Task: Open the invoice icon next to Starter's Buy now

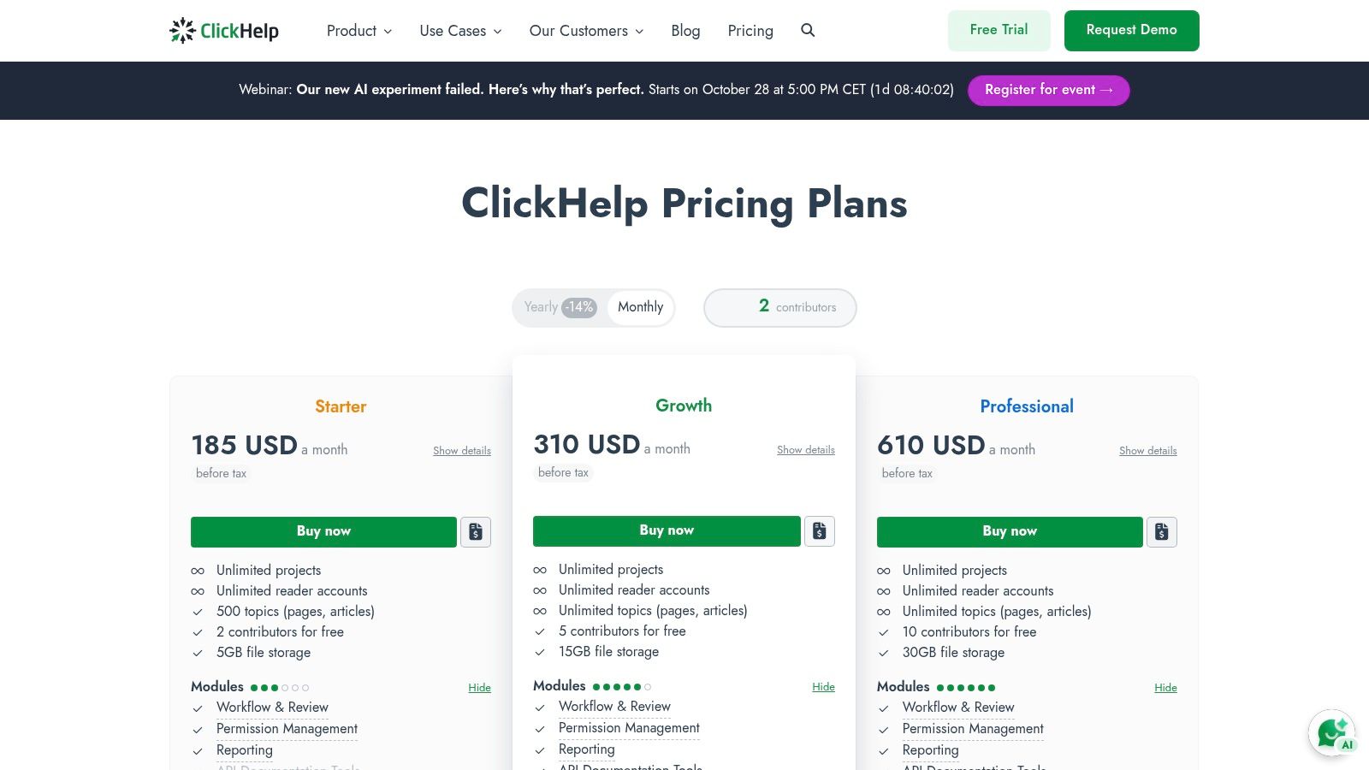Action: (x=476, y=531)
